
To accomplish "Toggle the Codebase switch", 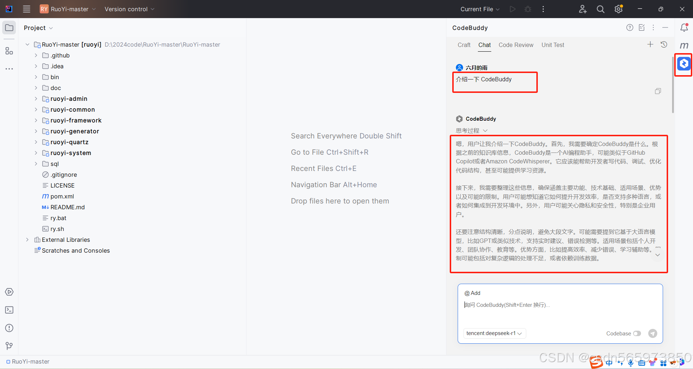I will click(x=637, y=333).
